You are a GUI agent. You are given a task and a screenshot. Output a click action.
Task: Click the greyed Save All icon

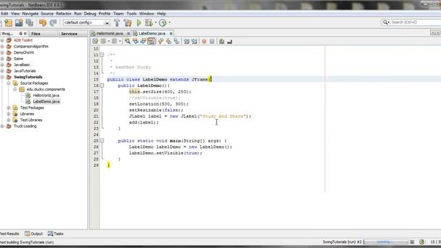29,23
